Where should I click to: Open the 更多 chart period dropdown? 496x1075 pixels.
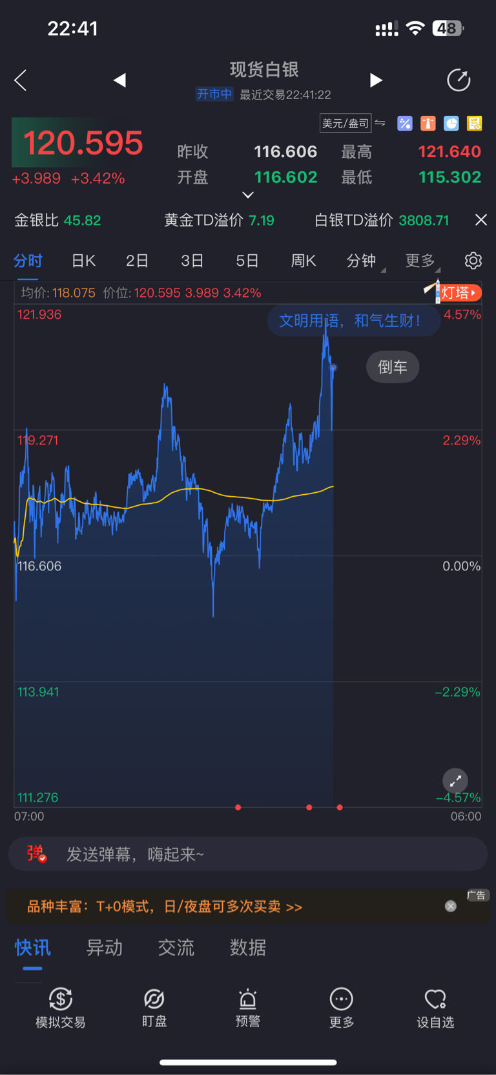coord(422,261)
